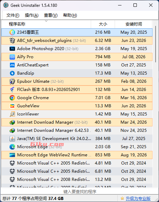Click the Jun 14, 2026 date cell
This screenshot has height=202, width=159.
click(134, 90)
